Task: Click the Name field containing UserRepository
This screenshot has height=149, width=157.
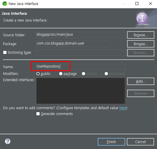Action: click(81, 67)
